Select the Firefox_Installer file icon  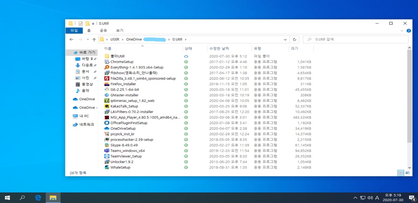(x=107, y=84)
